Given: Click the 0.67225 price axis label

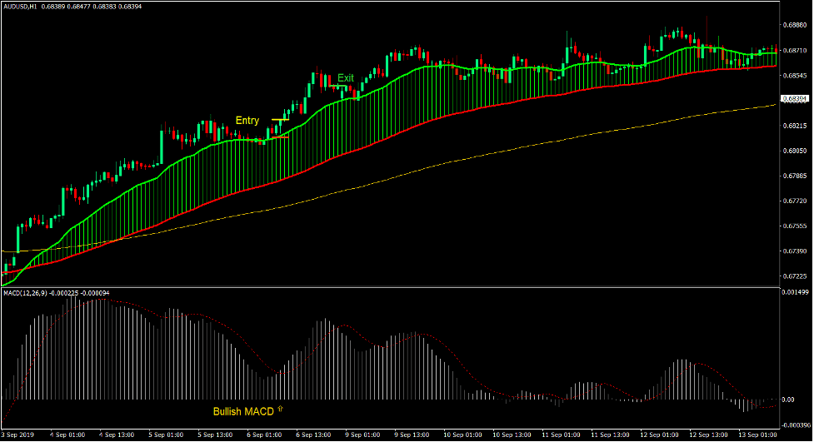Looking at the screenshot, I should point(795,276).
